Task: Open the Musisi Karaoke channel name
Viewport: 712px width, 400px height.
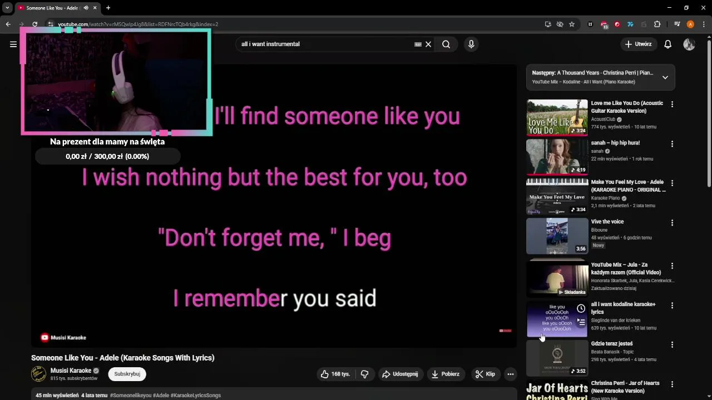Action: pyautogui.click(x=71, y=371)
